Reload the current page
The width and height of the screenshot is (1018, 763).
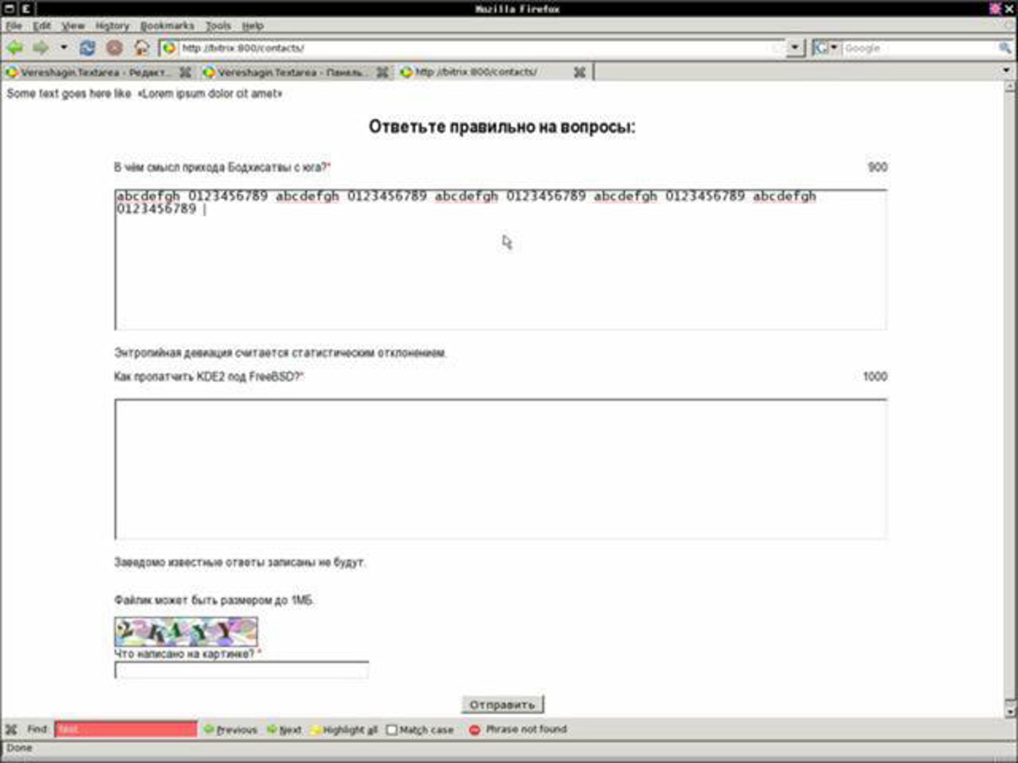(x=87, y=48)
